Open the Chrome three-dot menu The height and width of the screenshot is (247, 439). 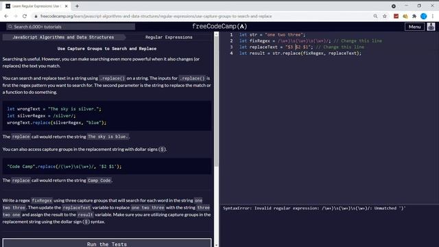(x=433, y=16)
